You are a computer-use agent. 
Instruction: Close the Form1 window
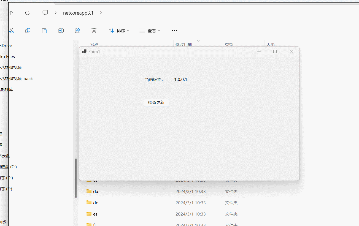(291, 51)
